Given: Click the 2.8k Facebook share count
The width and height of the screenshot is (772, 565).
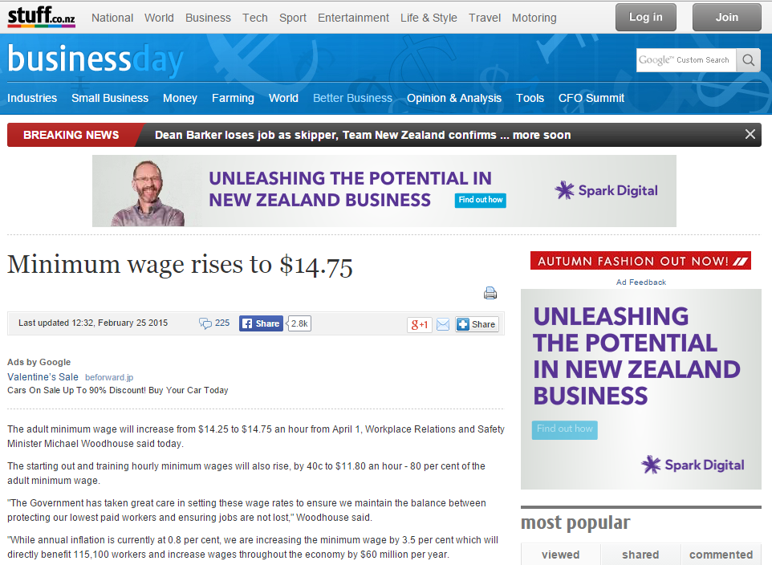Looking at the screenshot, I should [x=299, y=323].
